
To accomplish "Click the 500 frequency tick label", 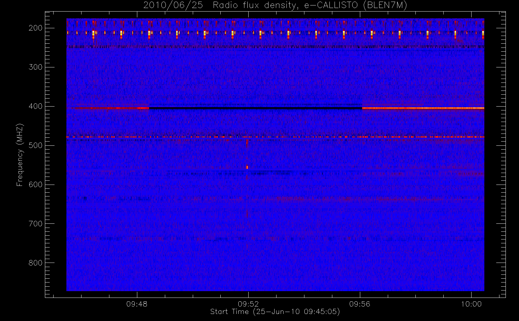I will [36, 145].
